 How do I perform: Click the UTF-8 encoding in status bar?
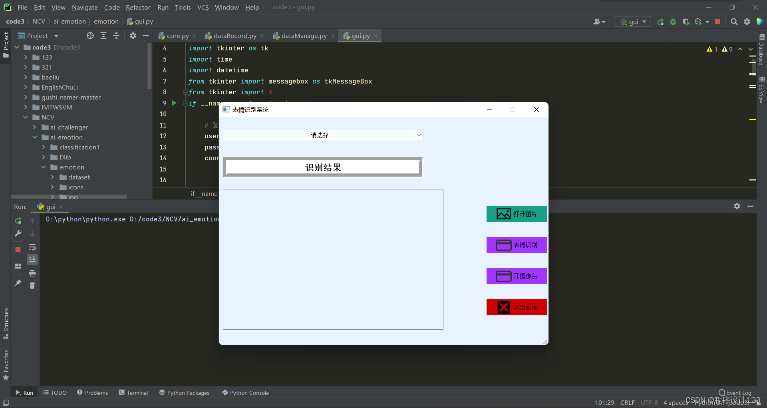click(x=649, y=402)
